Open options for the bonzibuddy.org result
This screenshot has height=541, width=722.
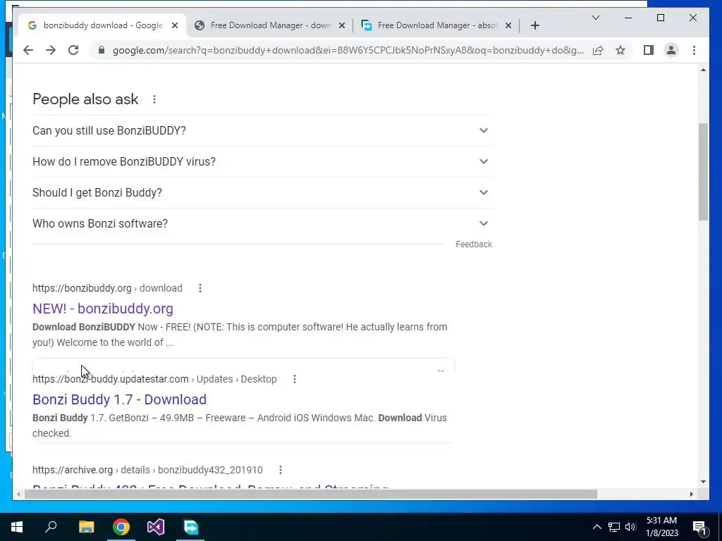coord(200,288)
